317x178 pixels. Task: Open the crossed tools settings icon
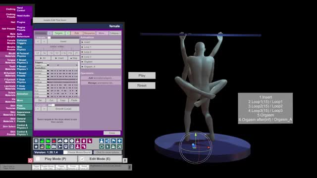(119, 146)
